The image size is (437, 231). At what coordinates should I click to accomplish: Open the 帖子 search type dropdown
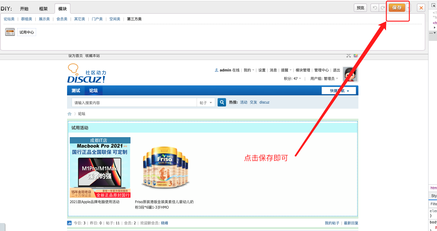click(x=206, y=103)
